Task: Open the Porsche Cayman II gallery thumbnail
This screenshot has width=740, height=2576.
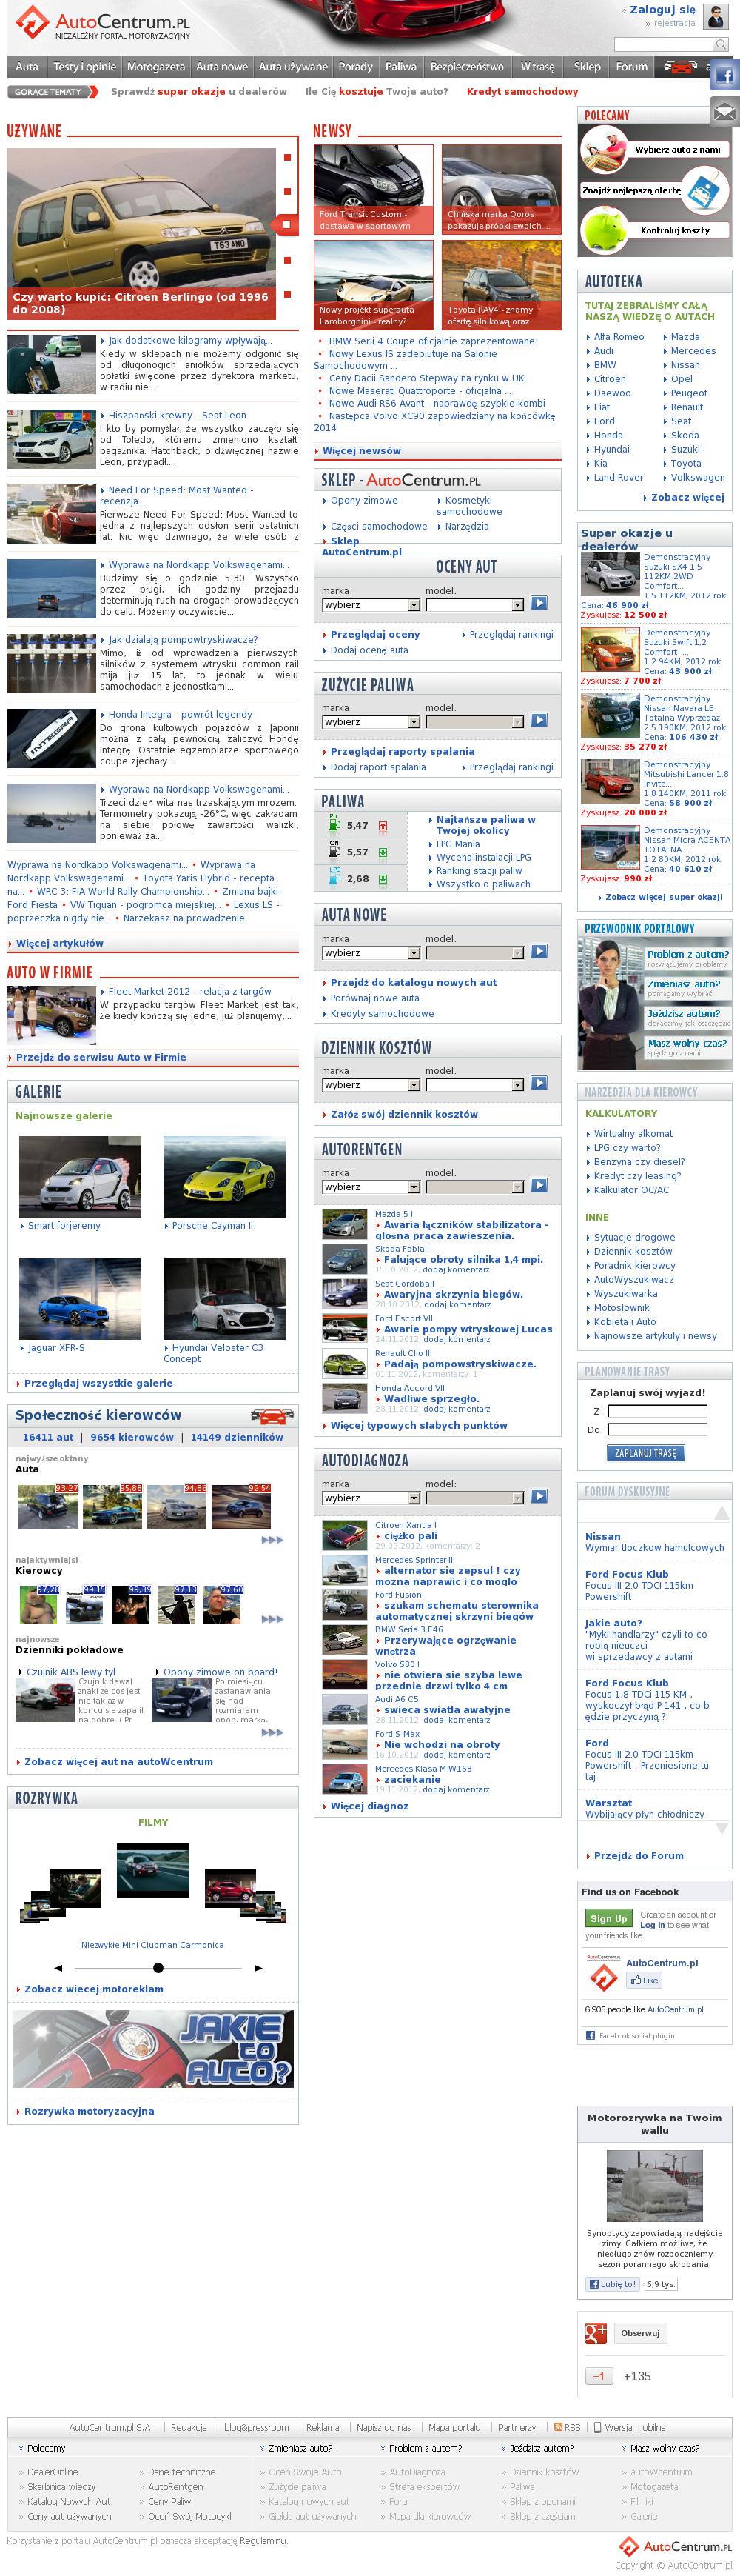Action: coord(223,1176)
